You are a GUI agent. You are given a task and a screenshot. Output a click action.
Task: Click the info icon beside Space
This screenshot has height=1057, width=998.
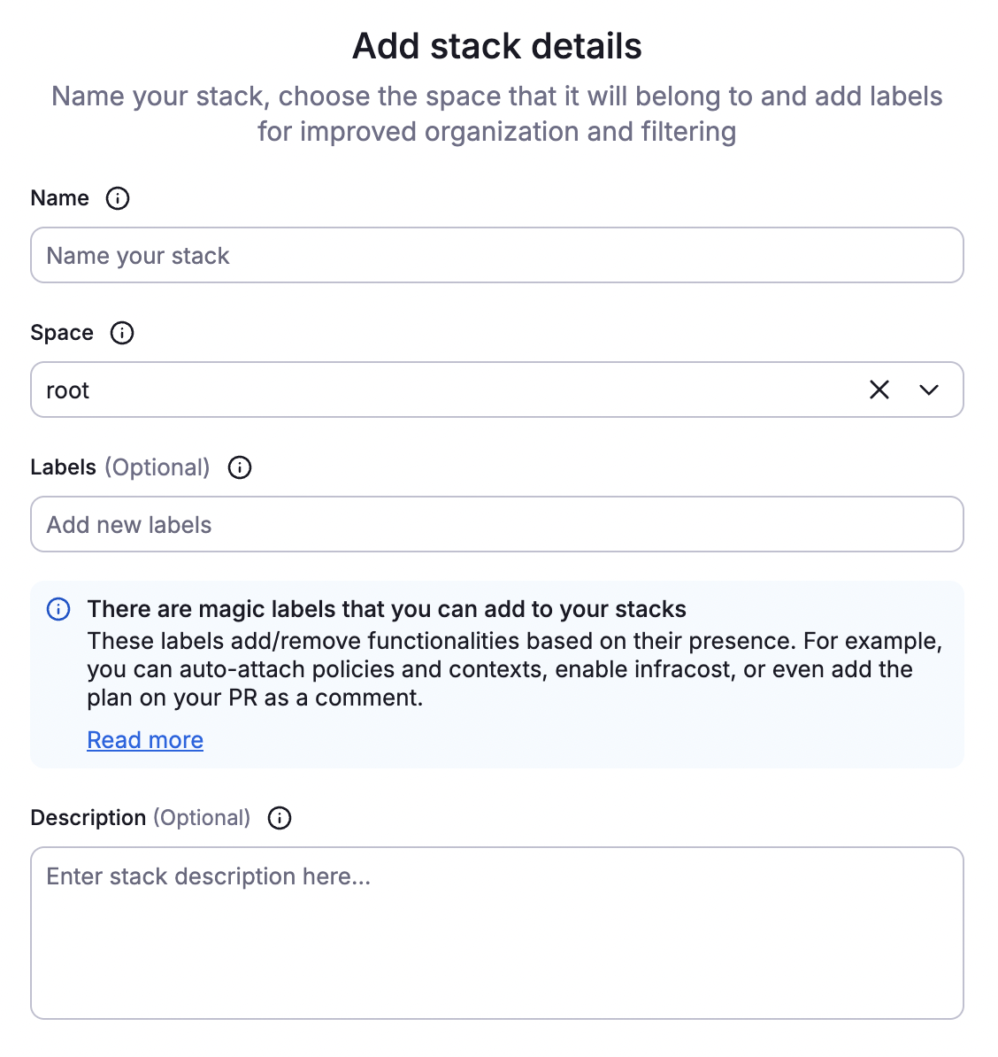coord(123,333)
